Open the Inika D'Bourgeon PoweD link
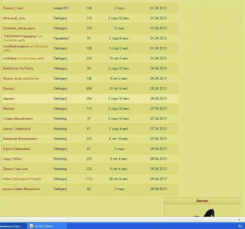Screen dimensions: 245x229 (22, 179)
